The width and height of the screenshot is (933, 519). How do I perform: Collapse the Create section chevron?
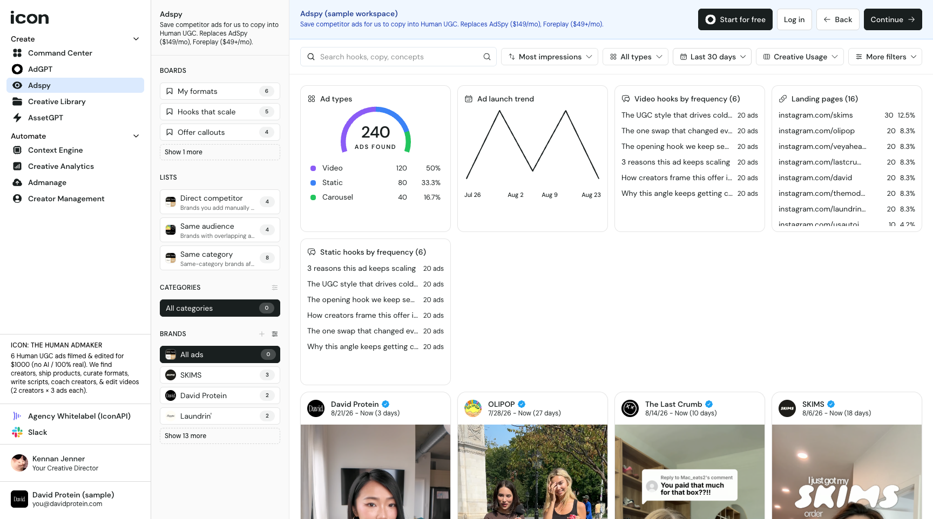[x=136, y=39]
